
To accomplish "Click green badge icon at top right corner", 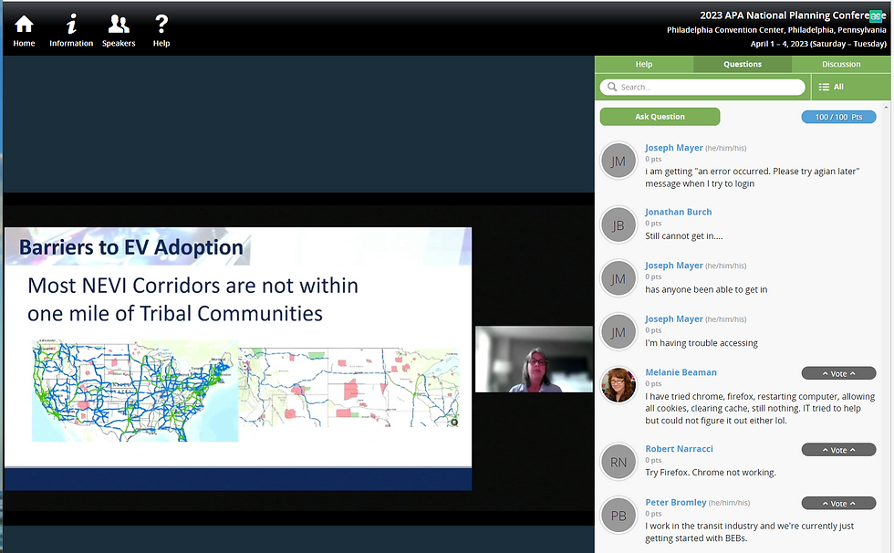I will (x=876, y=16).
